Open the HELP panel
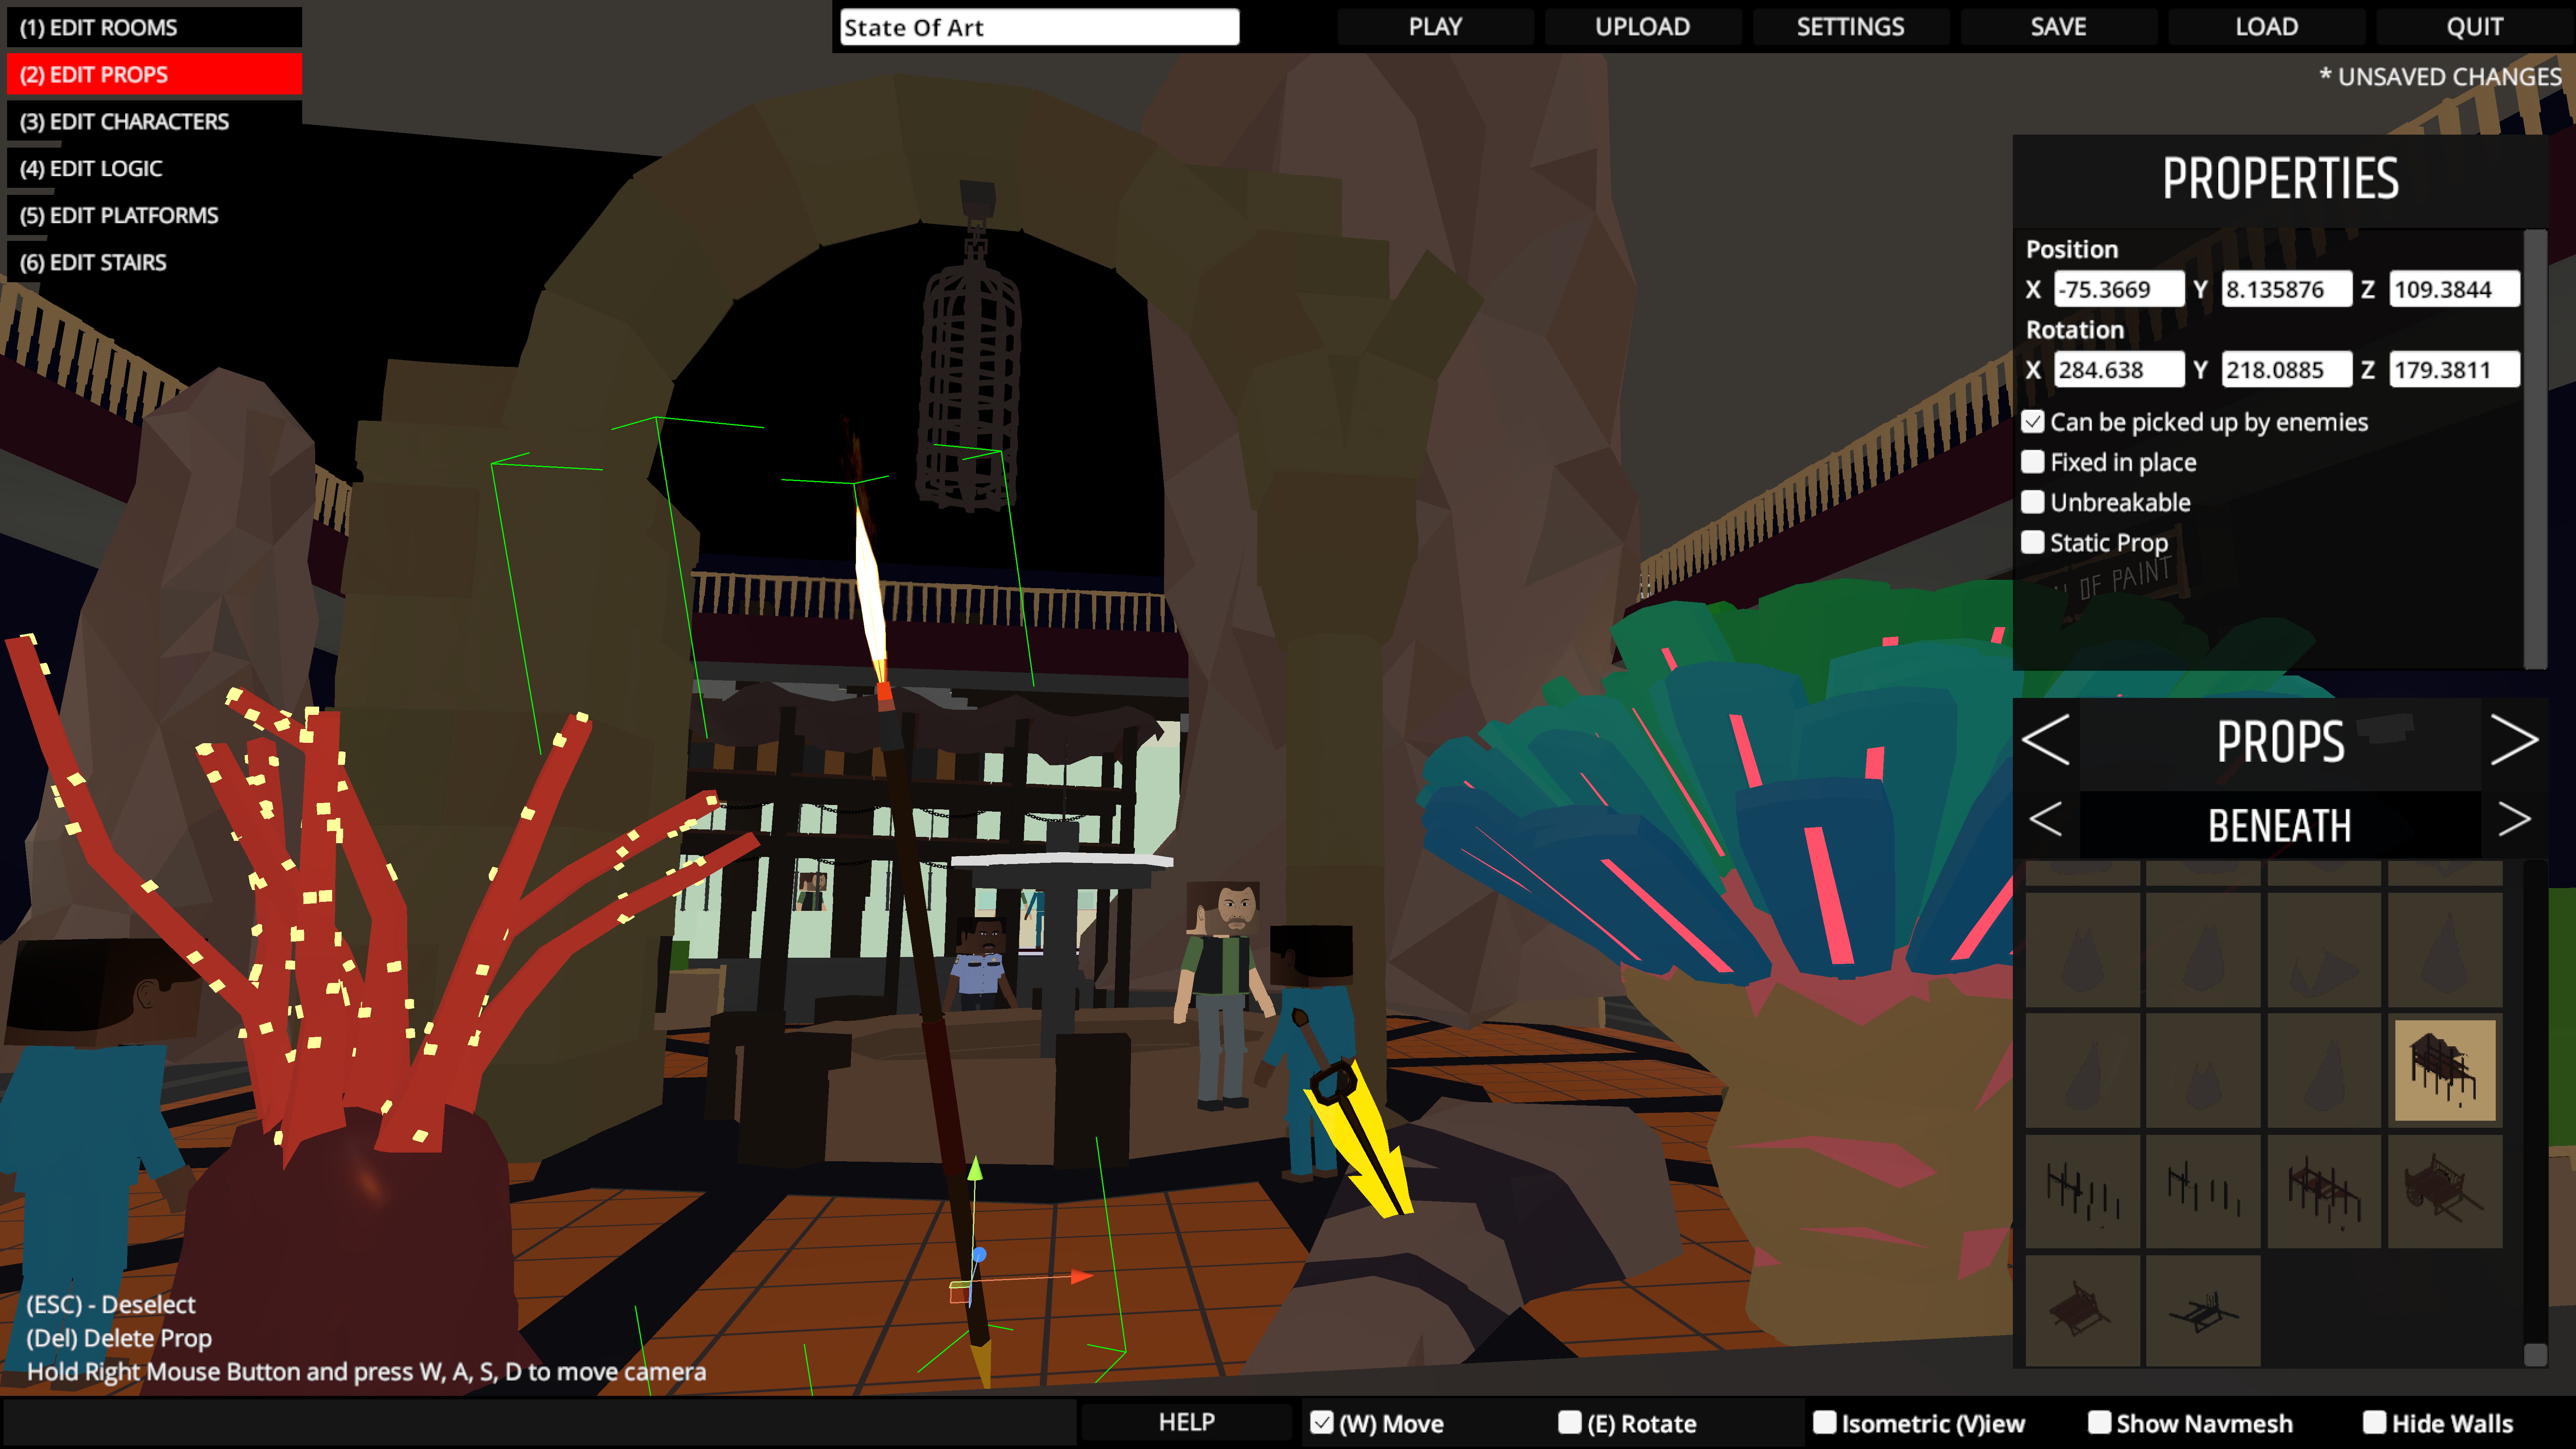Screen dimensions: 2576x1449 pos(1186,1422)
